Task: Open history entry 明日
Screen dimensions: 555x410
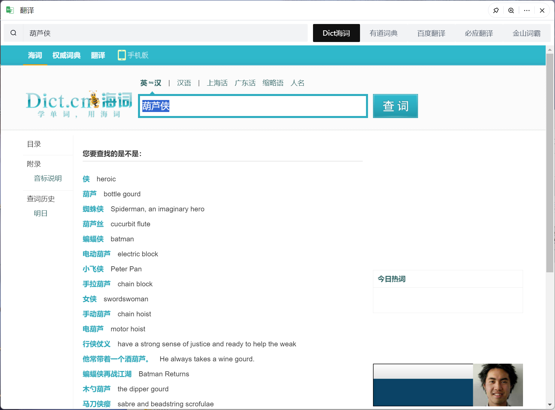Action: (x=41, y=213)
